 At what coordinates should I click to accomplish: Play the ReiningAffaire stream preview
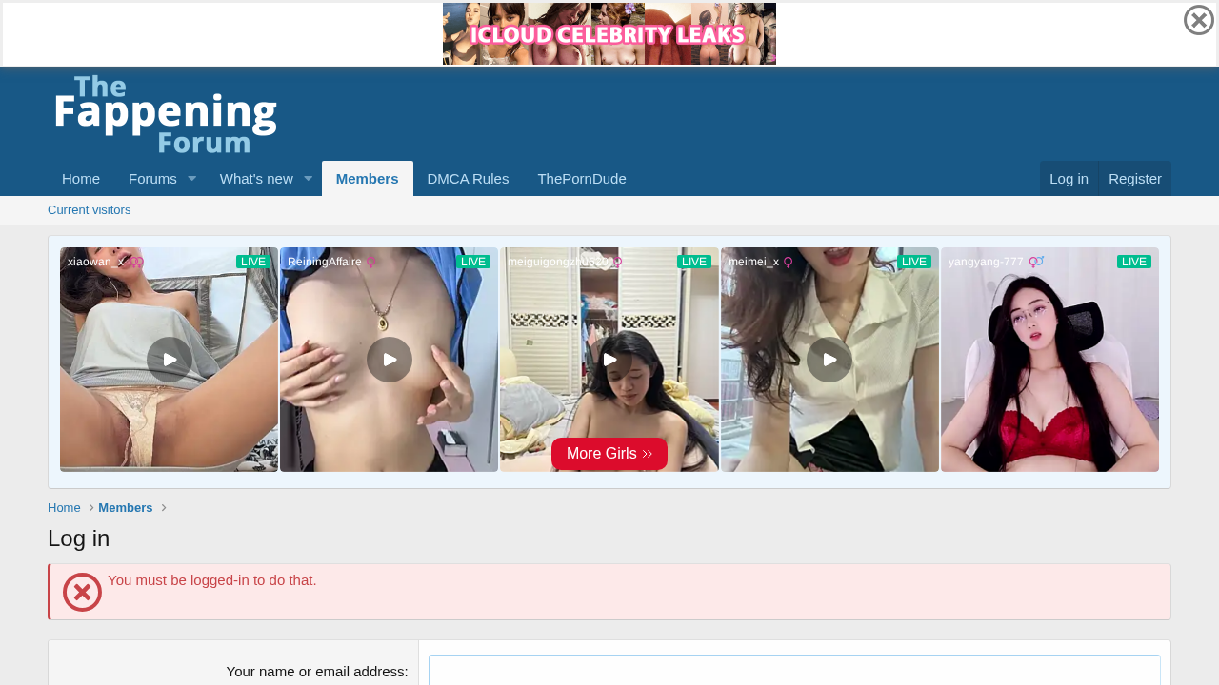390,360
